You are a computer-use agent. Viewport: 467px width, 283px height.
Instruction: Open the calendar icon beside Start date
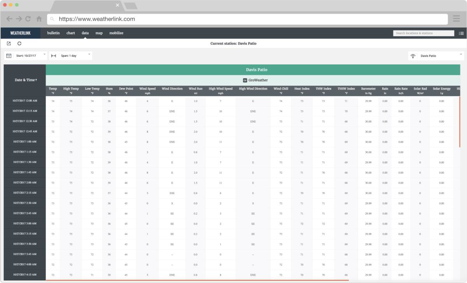coord(8,55)
